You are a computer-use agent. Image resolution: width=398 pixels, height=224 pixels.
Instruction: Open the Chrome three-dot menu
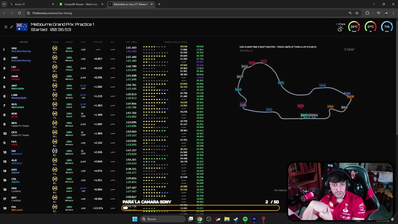(x=394, y=13)
